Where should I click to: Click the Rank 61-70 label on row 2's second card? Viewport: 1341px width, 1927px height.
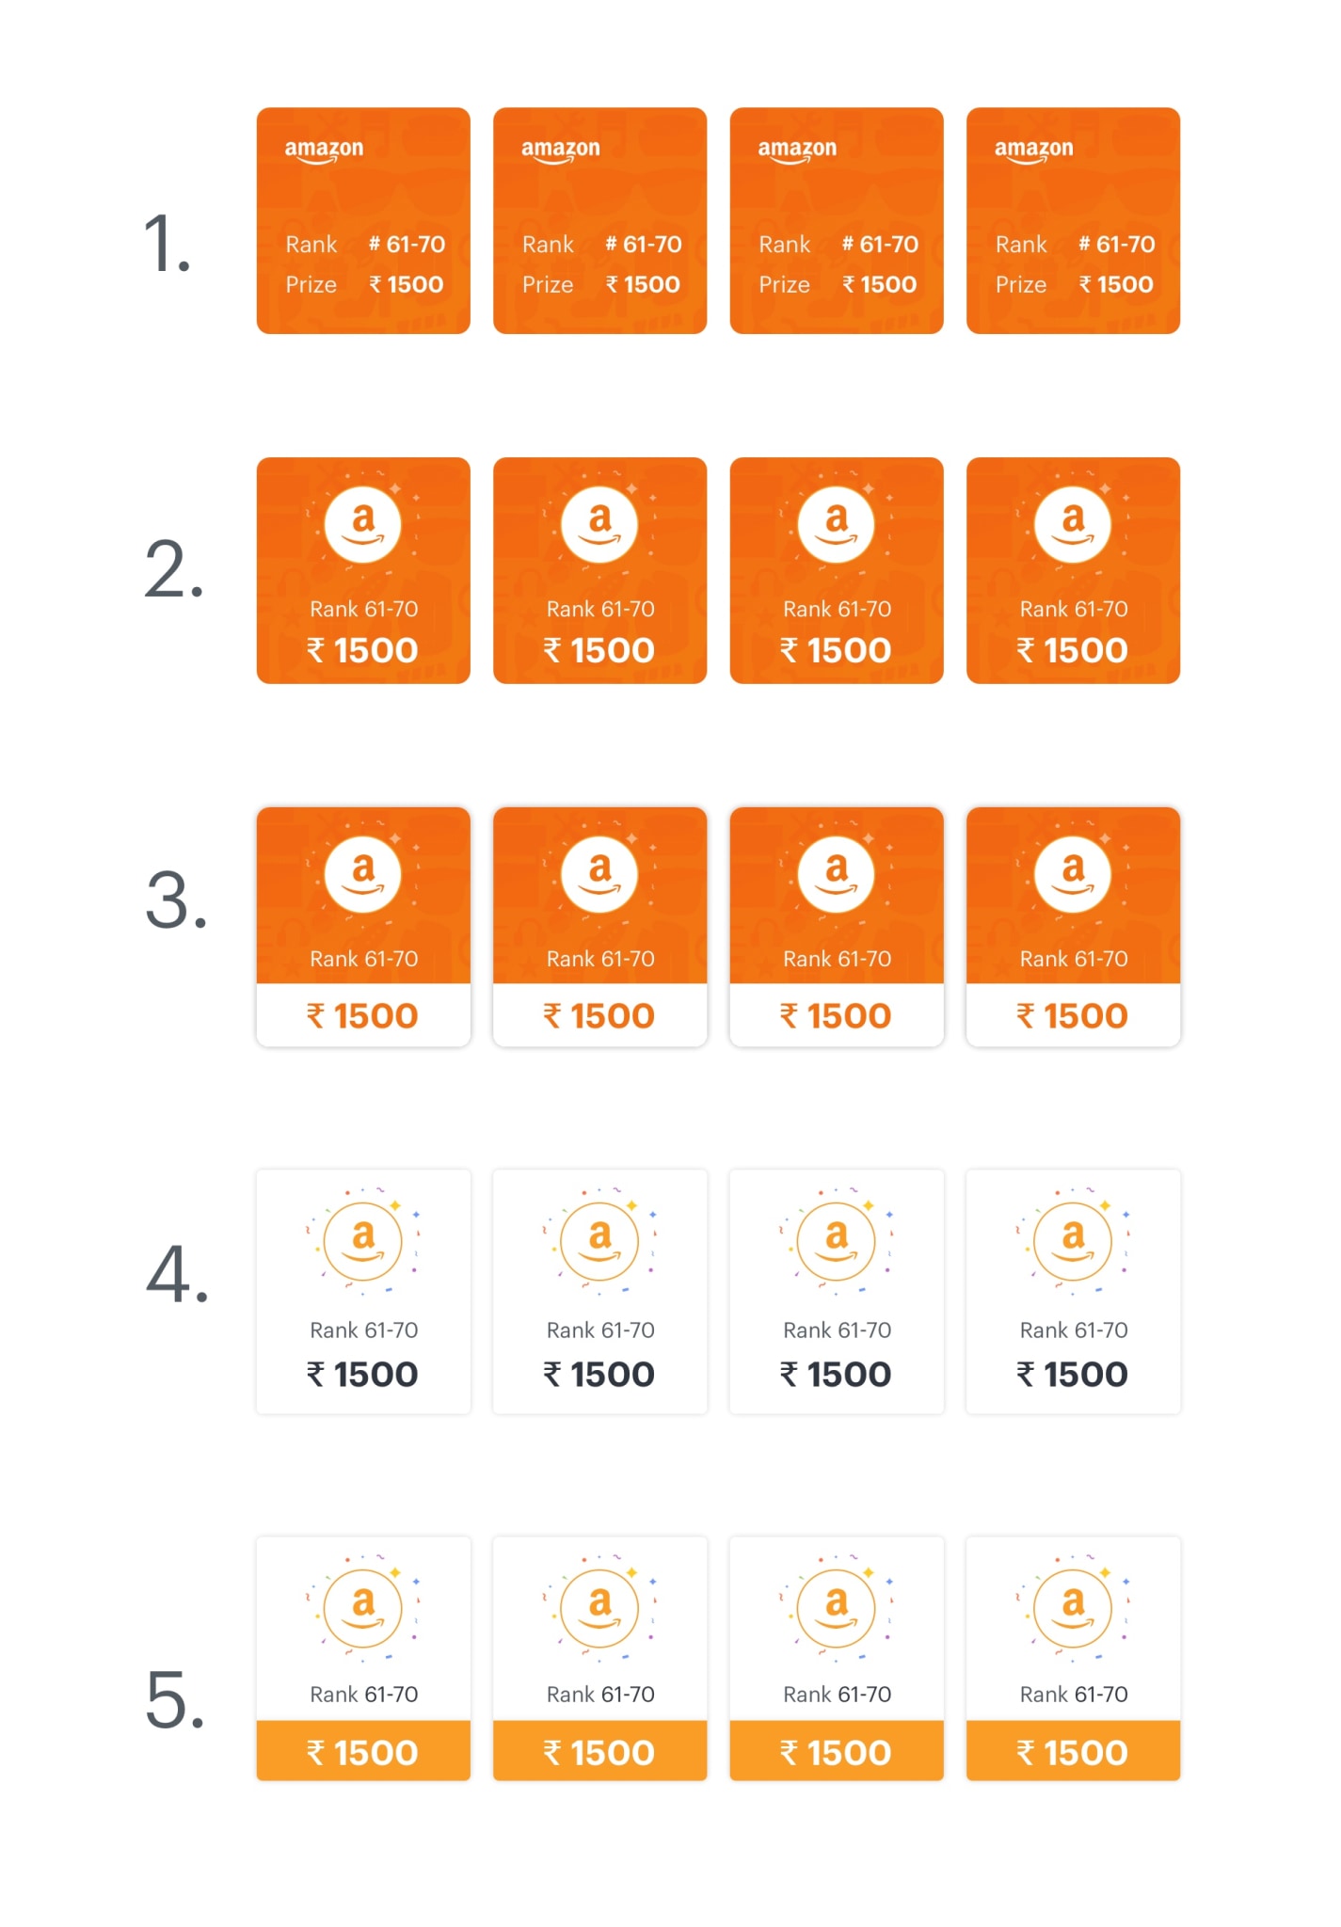(600, 610)
